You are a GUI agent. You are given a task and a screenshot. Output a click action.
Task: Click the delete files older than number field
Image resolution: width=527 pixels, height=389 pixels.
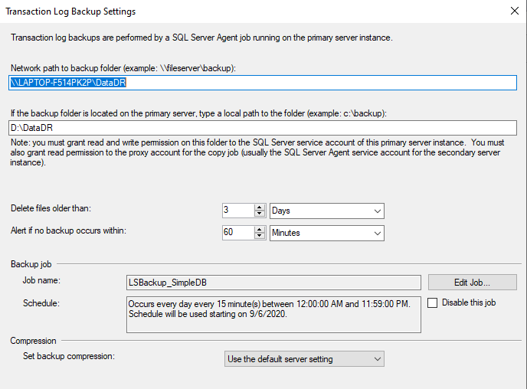click(x=237, y=211)
